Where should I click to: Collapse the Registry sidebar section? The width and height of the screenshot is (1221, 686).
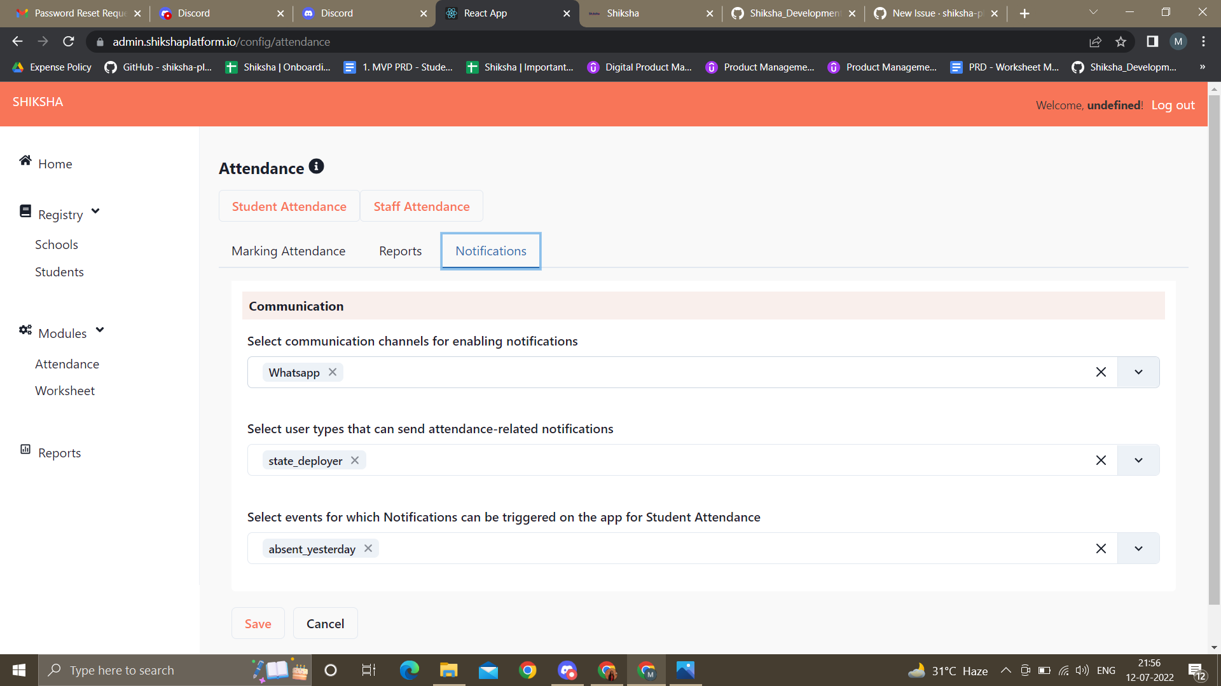pos(95,211)
